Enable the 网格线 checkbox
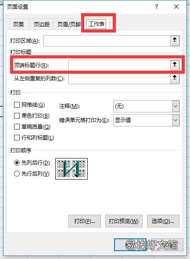This screenshot has width=190, height=259. pos(17,105)
